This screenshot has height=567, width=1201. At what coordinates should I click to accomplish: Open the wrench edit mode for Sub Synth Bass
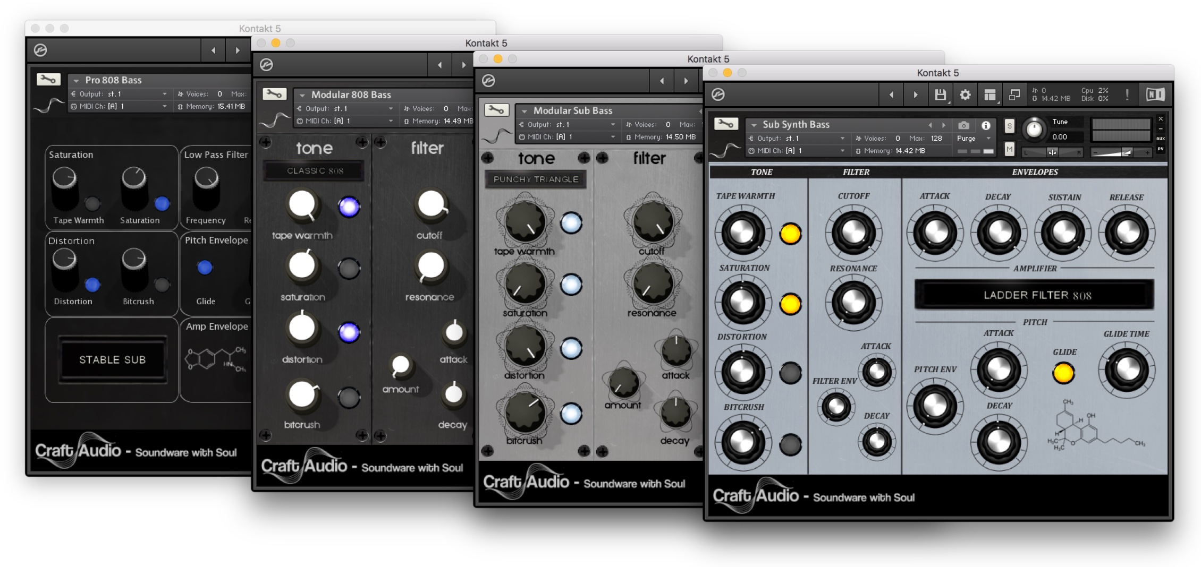(x=726, y=124)
